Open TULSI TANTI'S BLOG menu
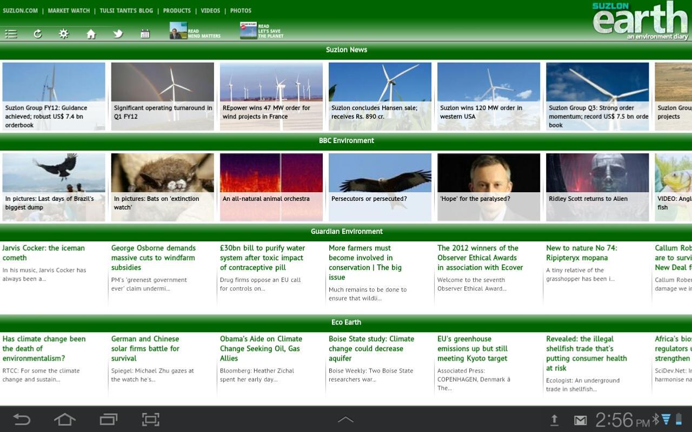The height and width of the screenshot is (432, 692). pos(126,10)
